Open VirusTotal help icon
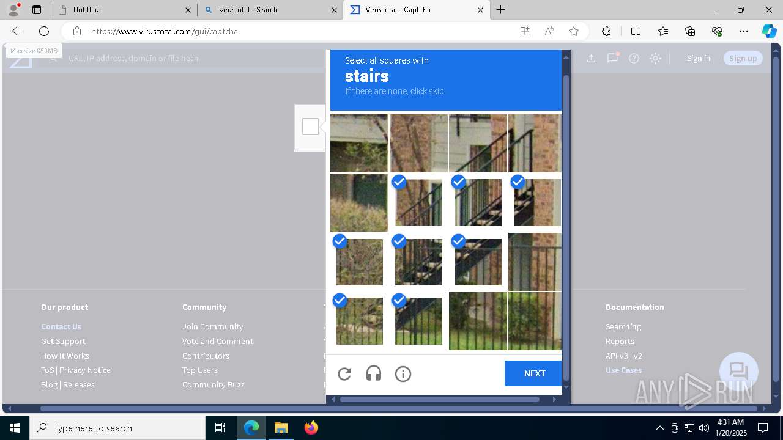 click(634, 58)
